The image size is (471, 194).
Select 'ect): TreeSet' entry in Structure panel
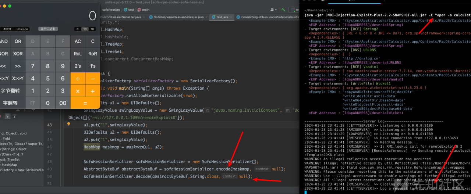[10, 159]
